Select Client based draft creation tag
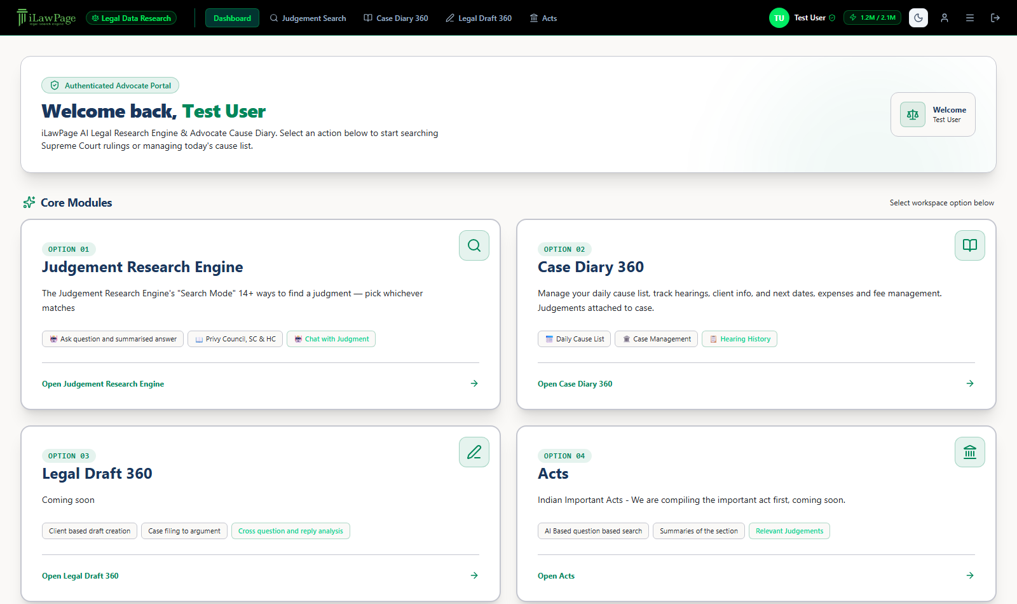 (x=90, y=531)
